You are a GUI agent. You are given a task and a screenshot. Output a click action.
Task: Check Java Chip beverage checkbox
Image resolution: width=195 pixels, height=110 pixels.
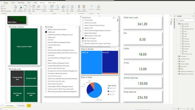(x=46, y=55)
